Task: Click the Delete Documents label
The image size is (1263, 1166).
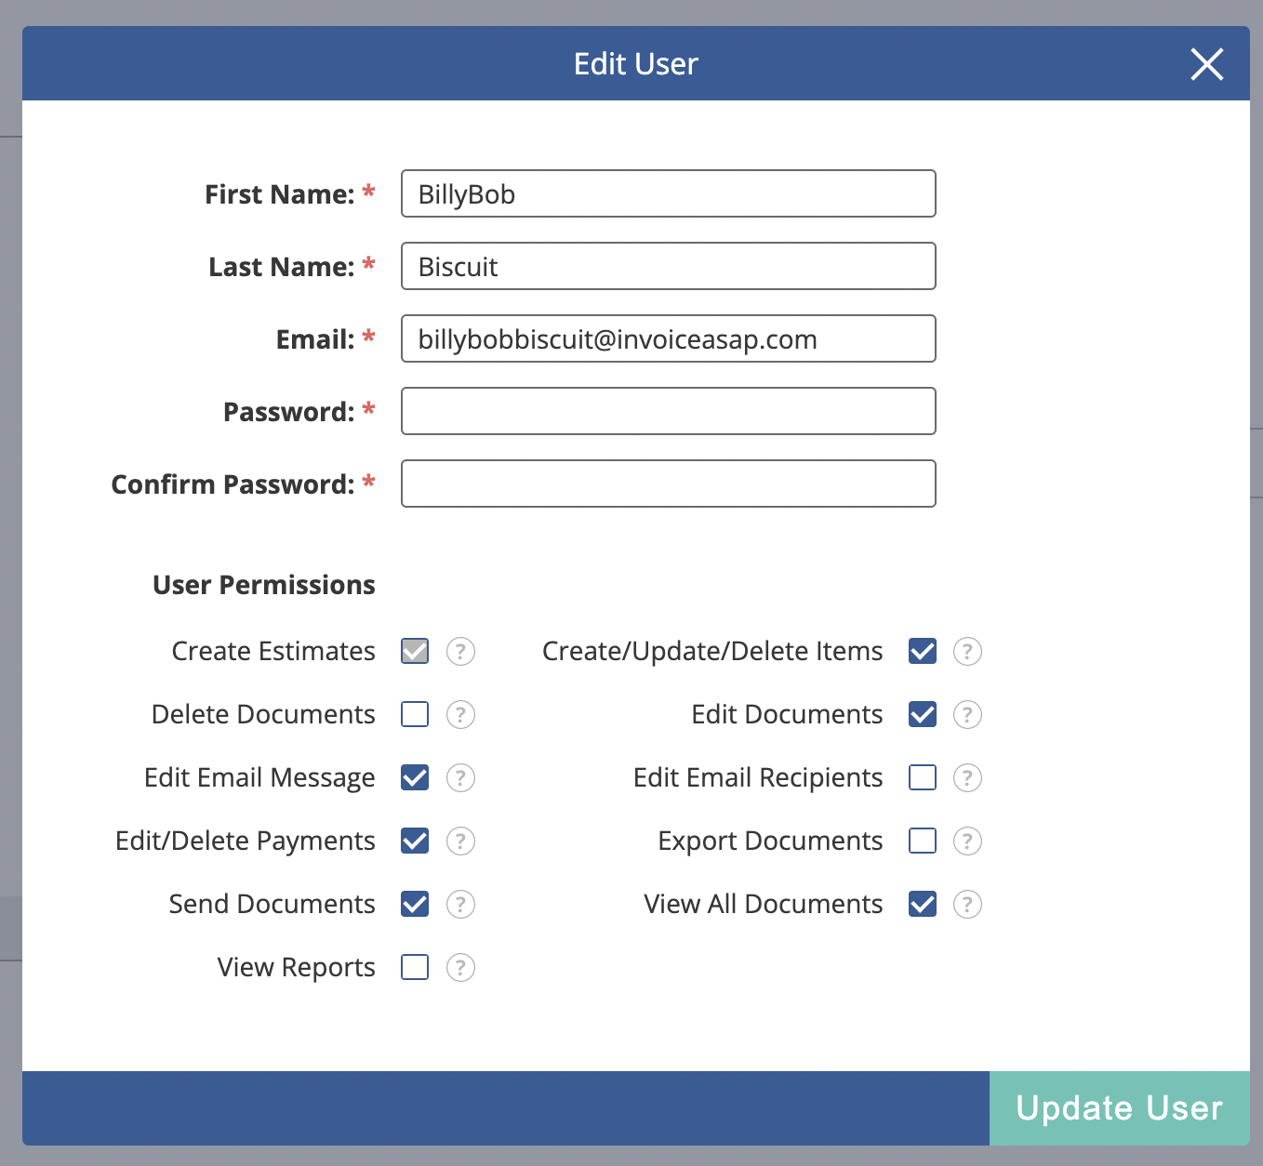Action: (264, 714)
